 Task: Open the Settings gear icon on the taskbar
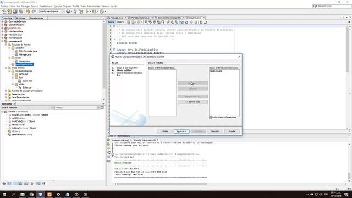point(58,194)
